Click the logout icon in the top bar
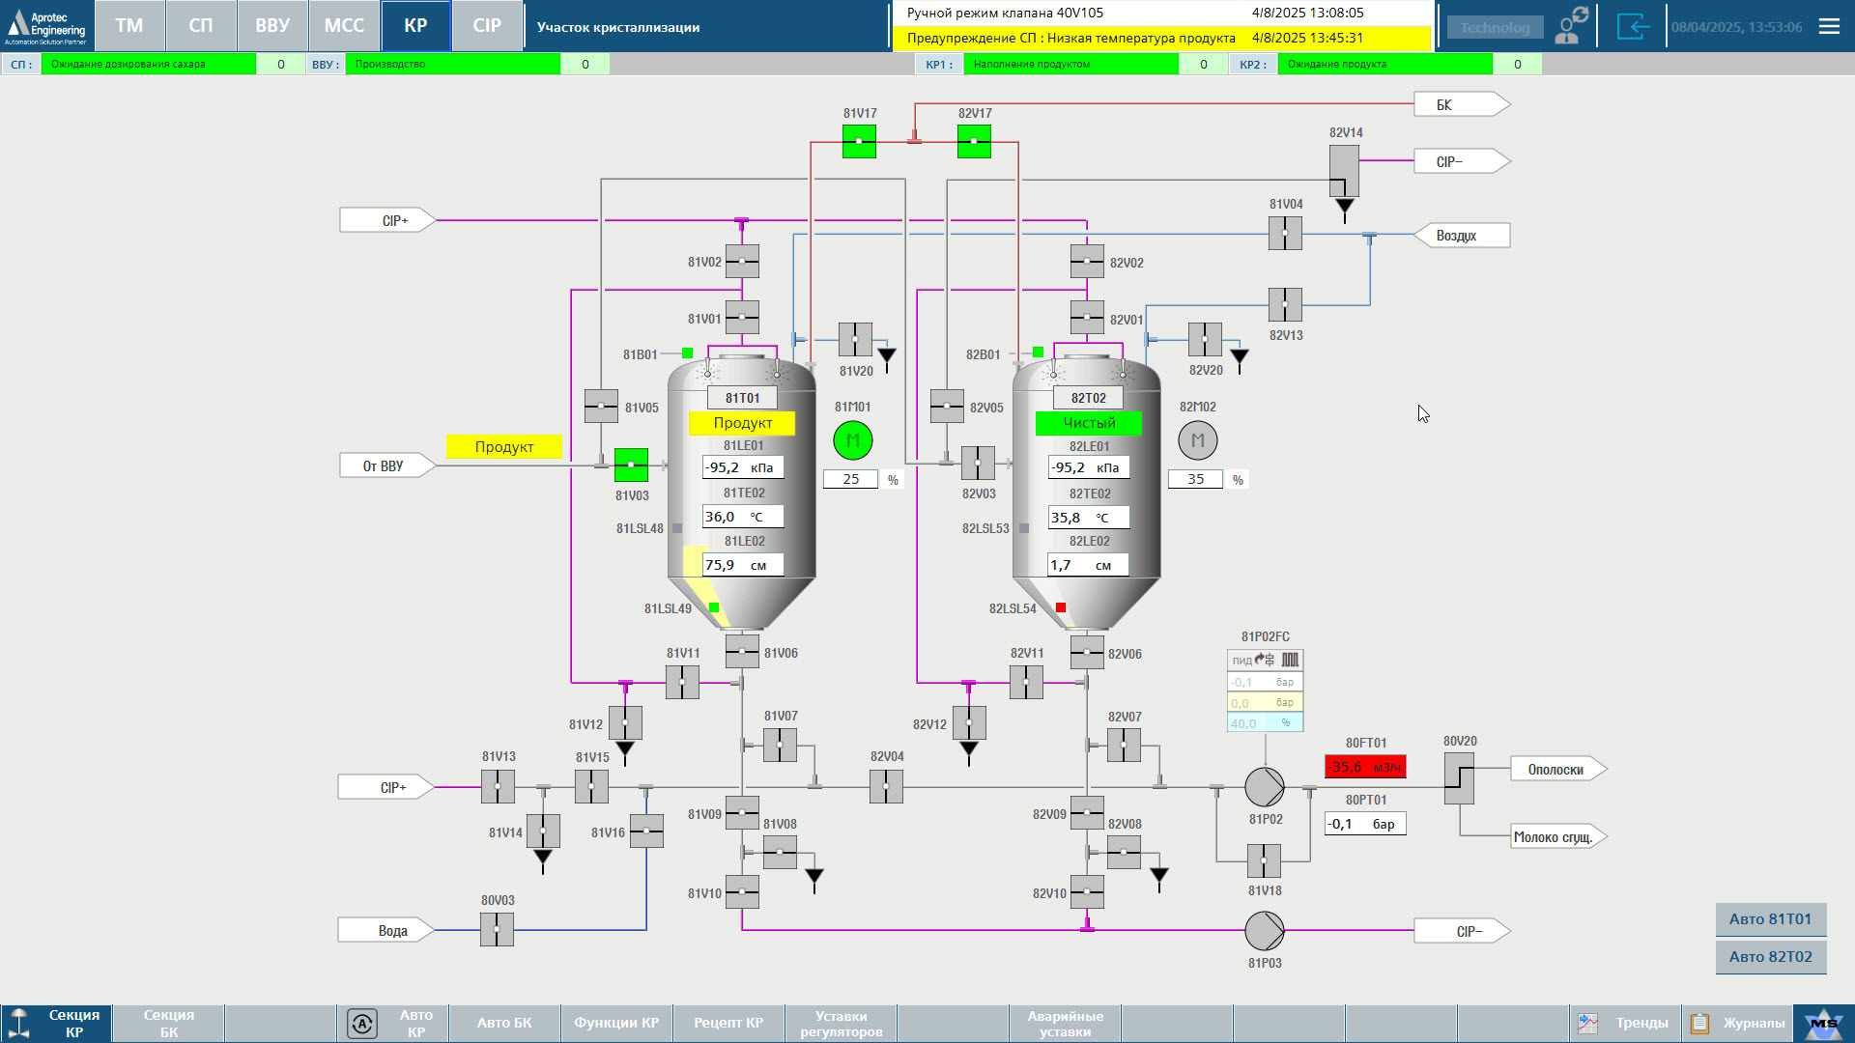Screen dimensions: 1855x1043 coord(1634,26)
